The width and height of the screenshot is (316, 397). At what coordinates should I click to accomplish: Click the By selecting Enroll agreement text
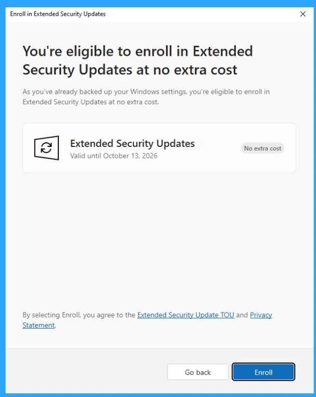click(79, 315)
